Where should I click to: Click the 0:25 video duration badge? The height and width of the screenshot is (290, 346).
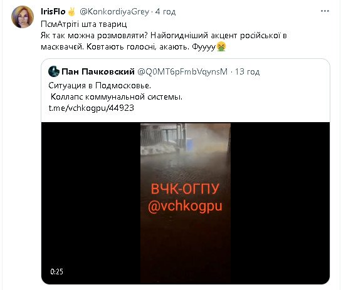click(56, 271)
